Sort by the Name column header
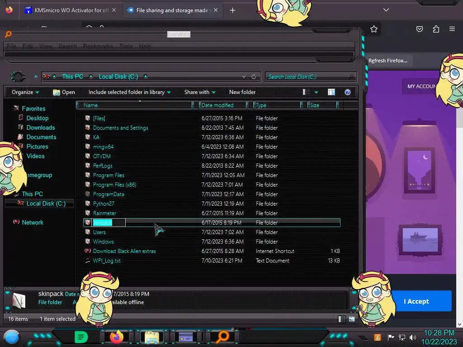Screen dimensions: 463x347 135,105
